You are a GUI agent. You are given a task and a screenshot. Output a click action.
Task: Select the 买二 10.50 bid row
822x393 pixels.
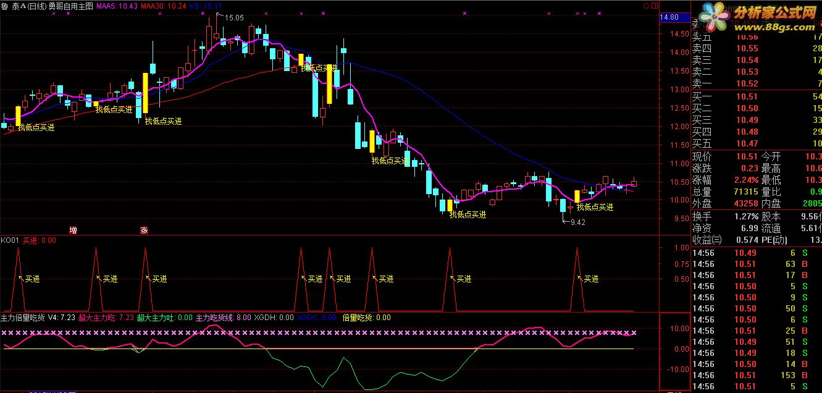pos(756,108)
